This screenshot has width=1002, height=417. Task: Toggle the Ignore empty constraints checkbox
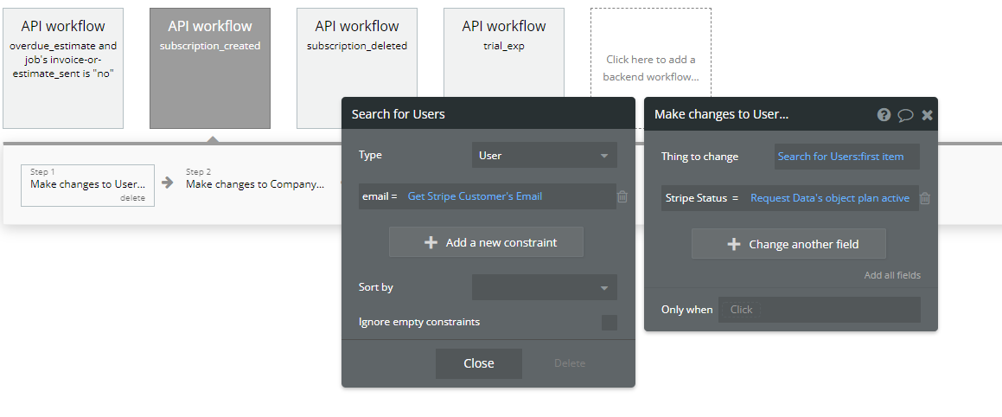click(609, 323)
